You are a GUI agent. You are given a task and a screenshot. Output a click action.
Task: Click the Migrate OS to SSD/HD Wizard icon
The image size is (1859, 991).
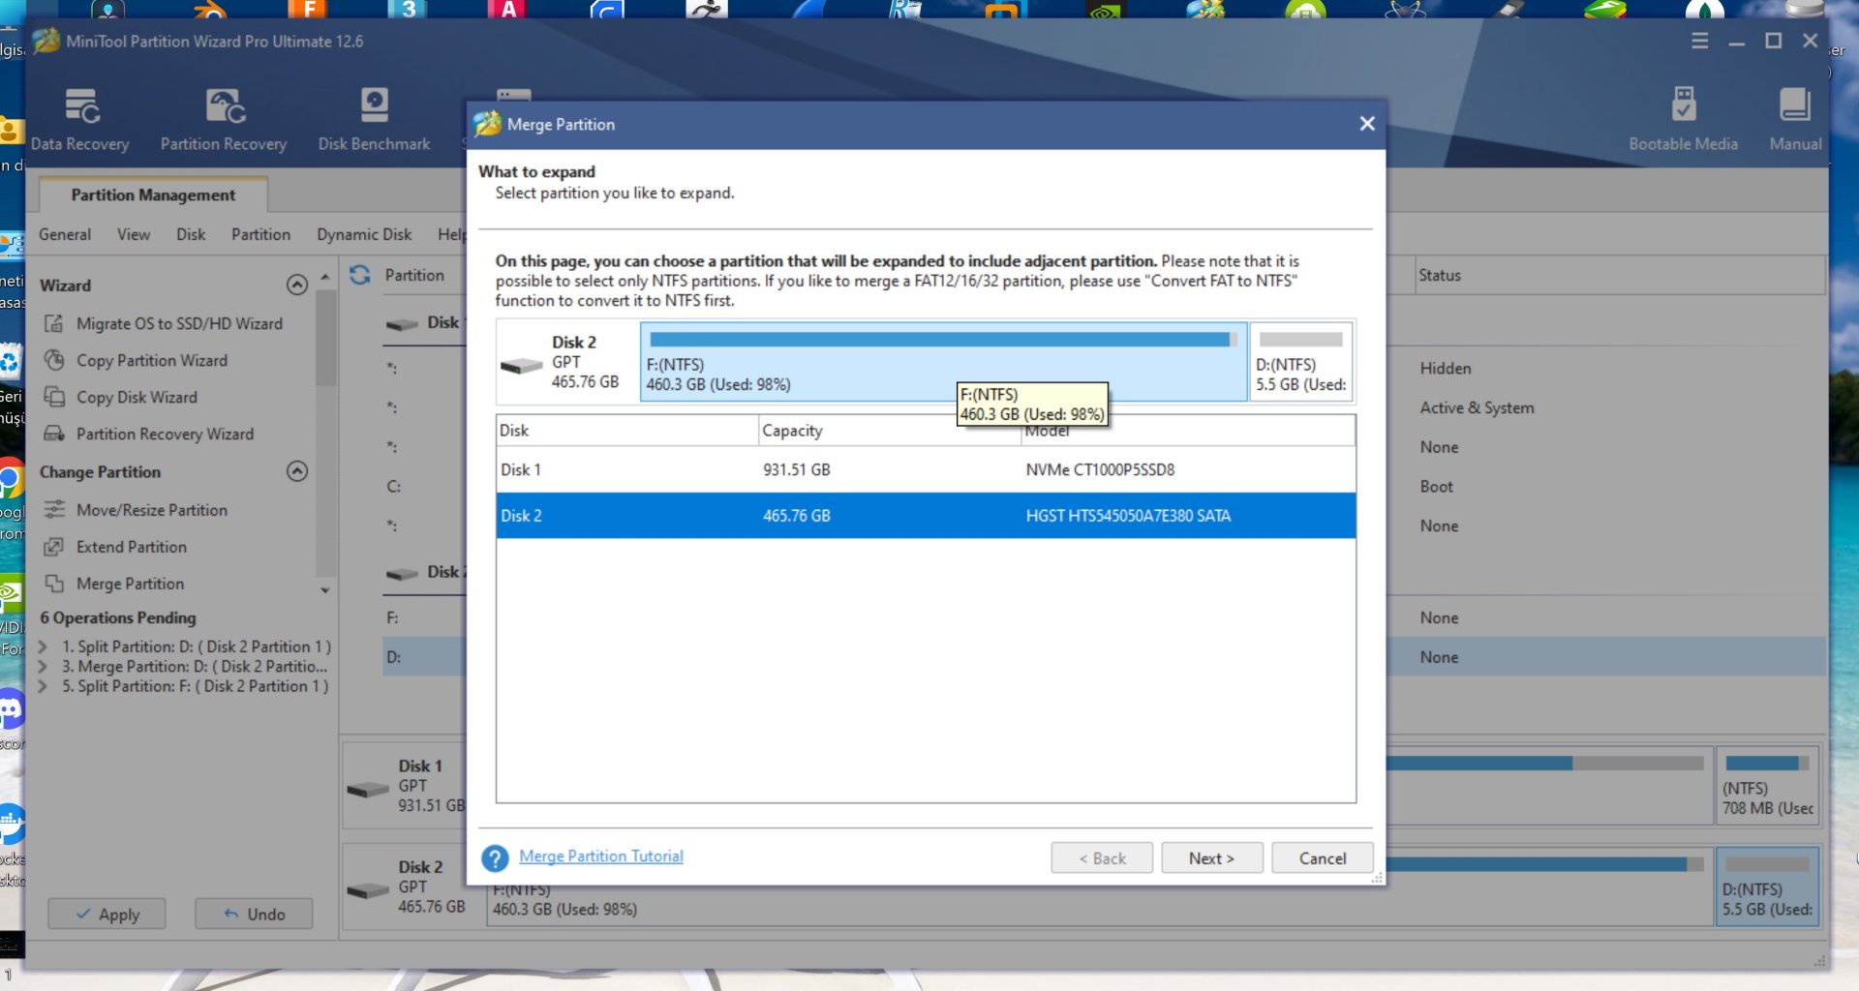tap(54, 323)
